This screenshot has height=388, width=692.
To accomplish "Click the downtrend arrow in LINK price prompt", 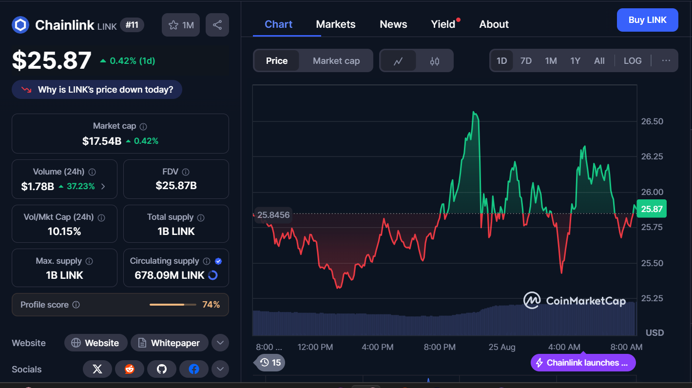I will pos(26,90).
